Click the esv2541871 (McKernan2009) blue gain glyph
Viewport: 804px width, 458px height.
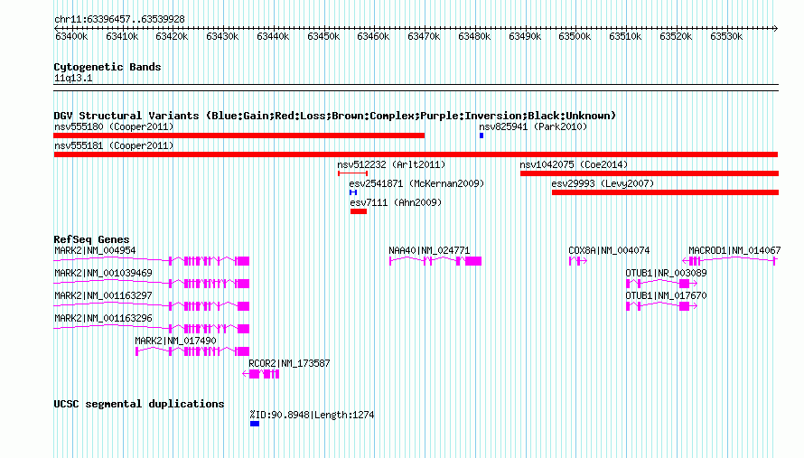click(353, 192)
